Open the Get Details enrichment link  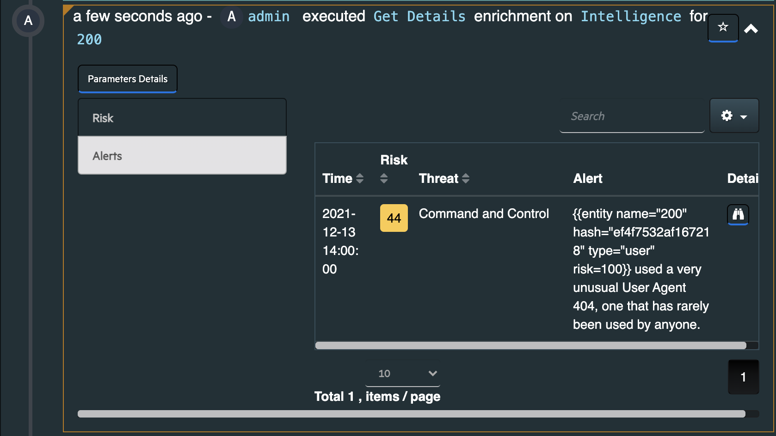[x=419, y=17]
